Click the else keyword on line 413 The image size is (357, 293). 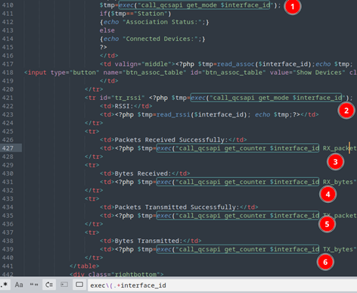(107, 30)
